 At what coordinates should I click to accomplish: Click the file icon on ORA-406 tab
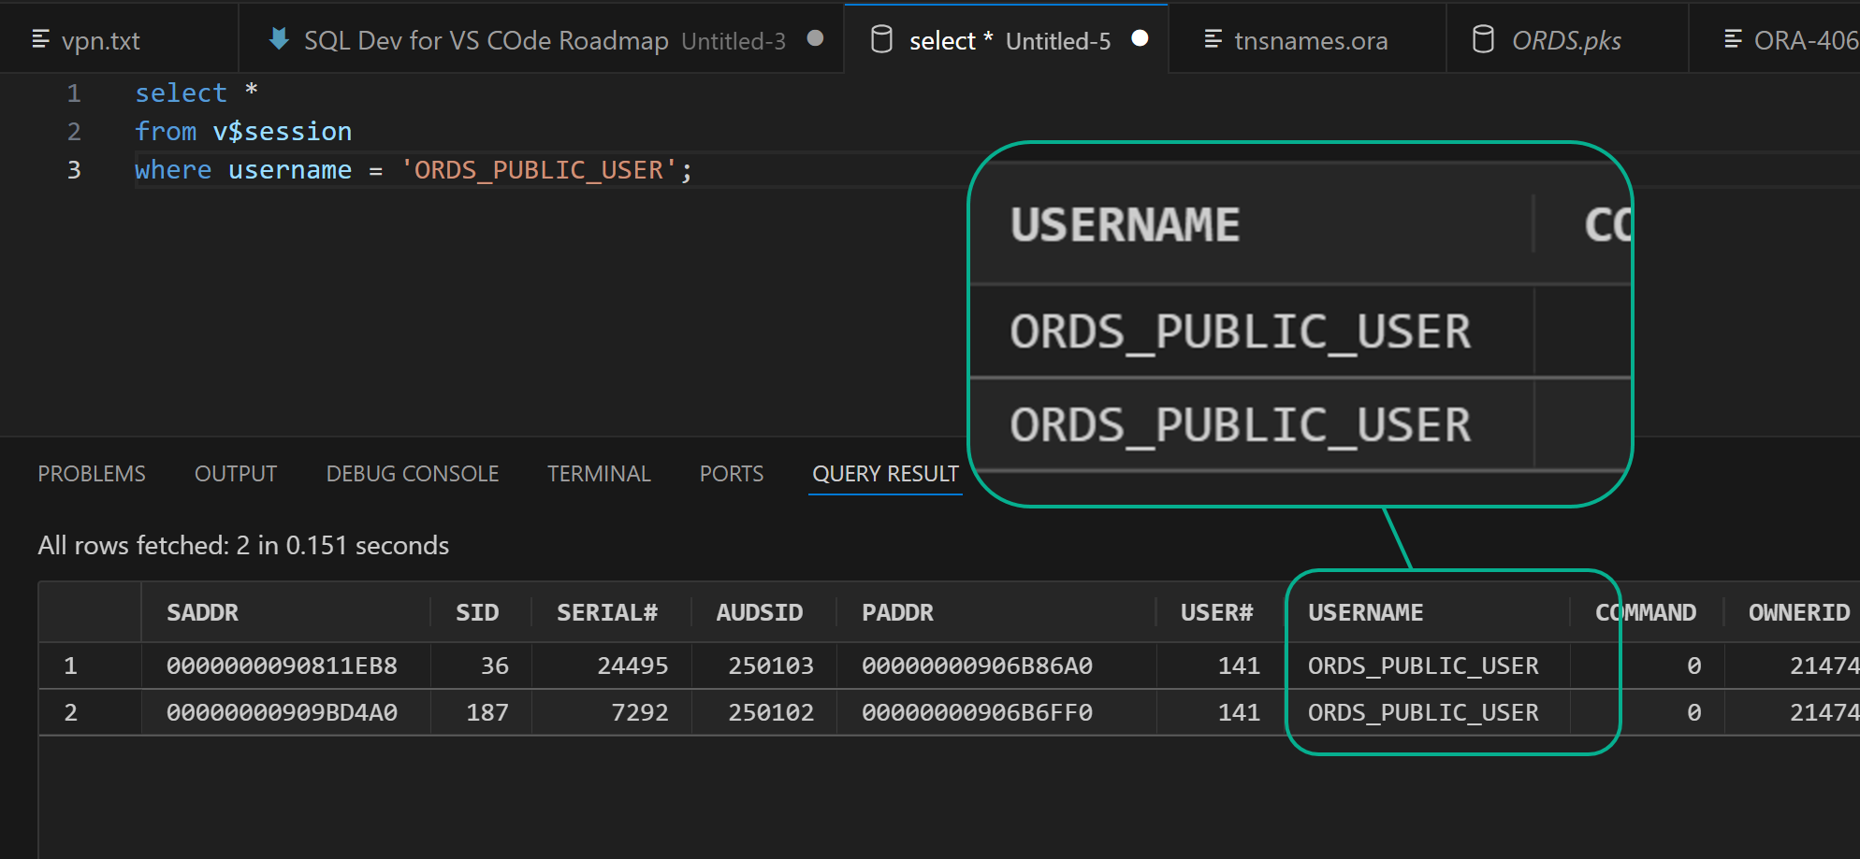pyautogui.click(x=1733, y=39)
